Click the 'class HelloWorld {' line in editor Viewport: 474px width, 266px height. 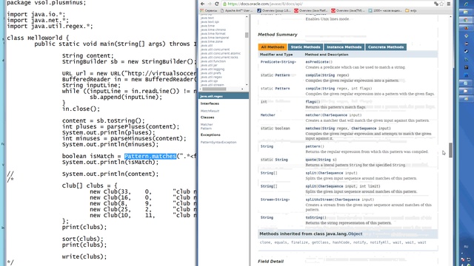[38, 38]
